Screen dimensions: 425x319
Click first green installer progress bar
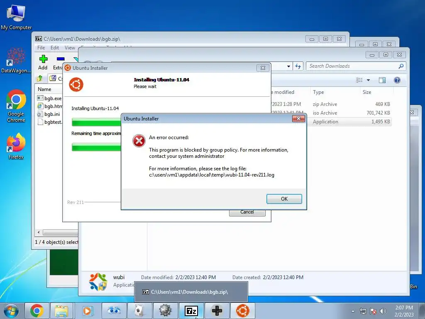coord(96,122)
